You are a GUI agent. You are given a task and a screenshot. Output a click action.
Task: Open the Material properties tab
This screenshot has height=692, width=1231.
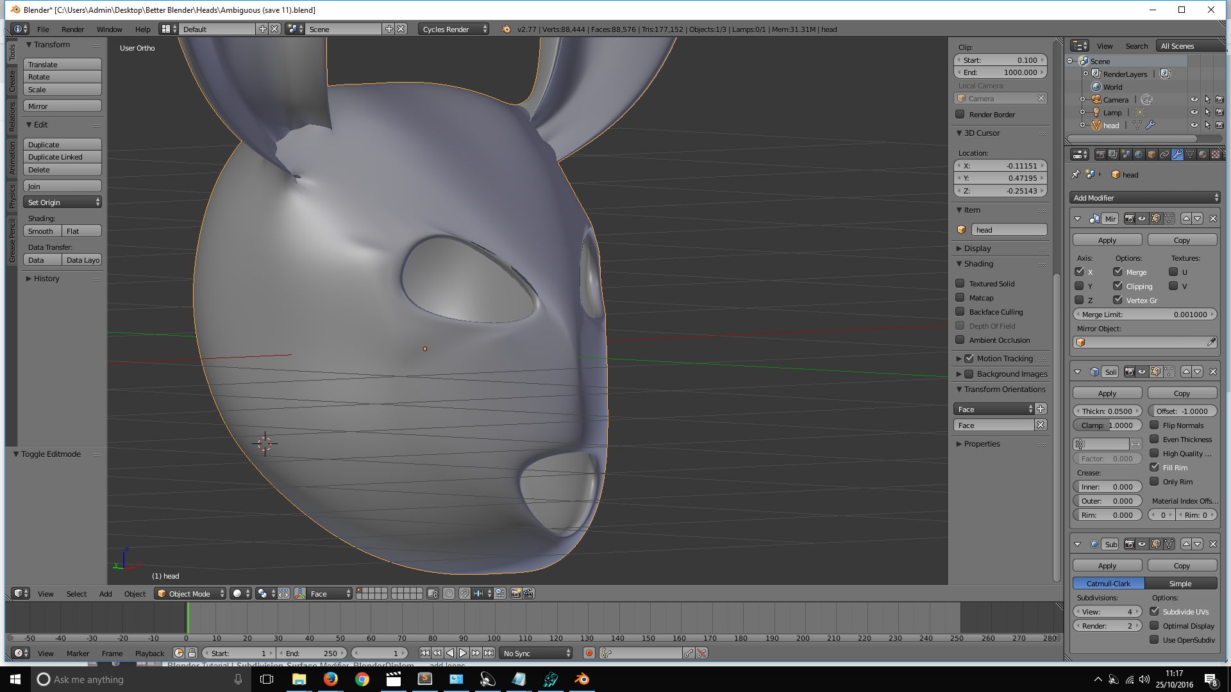click(1203, 154)
